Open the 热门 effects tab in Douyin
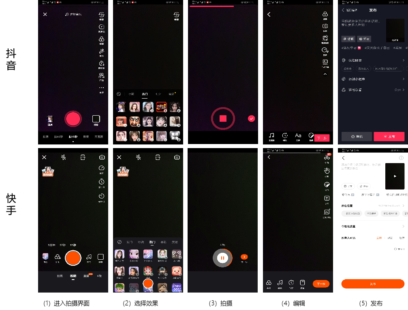This screenshot has height=310, width=408. click(x=145, y=94)
